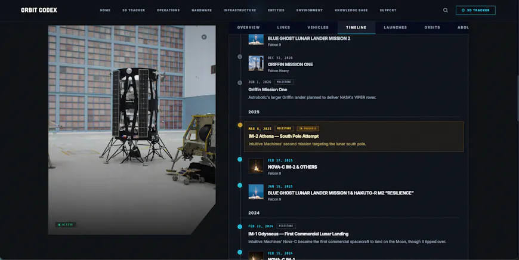Click the lunar lander hero image
This screenshot has width=519, height=260.
click(132, 130)
